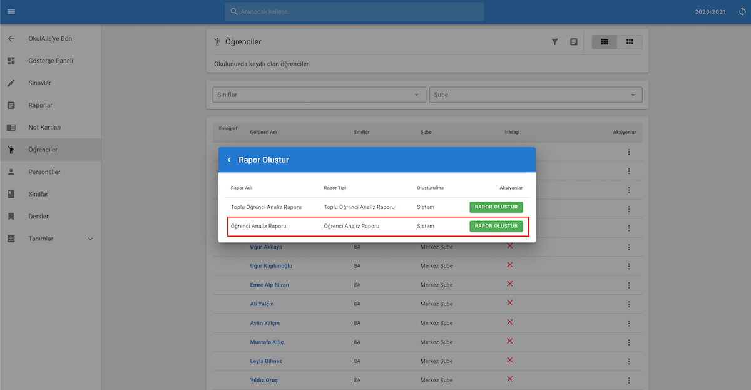Image resolution: width=751 pixels, height=390 pixels.
Task: Click the Aranacak kelime search field
Action: click(354, 12)
